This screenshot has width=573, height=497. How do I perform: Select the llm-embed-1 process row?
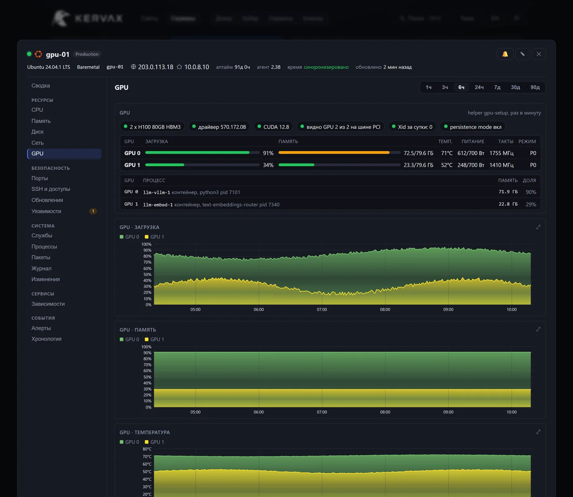coord(330,204)
